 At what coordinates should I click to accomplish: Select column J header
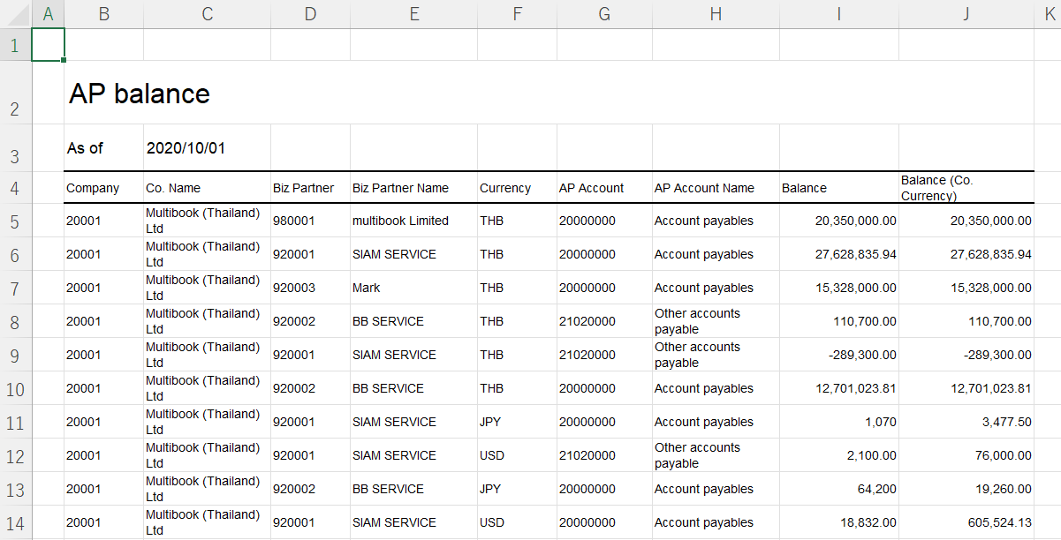pyautogui.click(x=966, y=14)
